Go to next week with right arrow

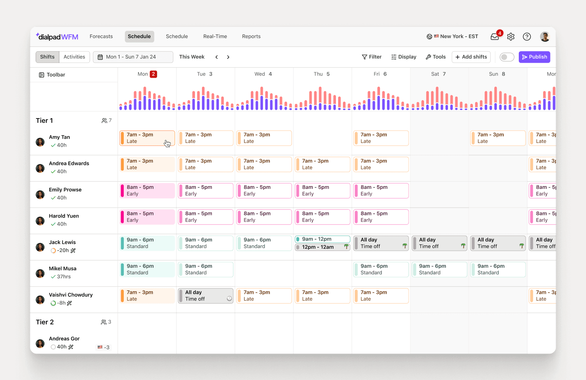(x=228, y=57)
